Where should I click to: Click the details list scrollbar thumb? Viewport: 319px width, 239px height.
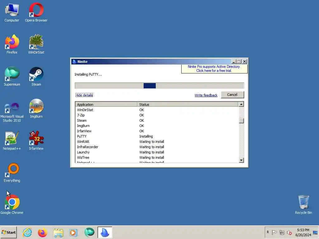click(241, 121)
